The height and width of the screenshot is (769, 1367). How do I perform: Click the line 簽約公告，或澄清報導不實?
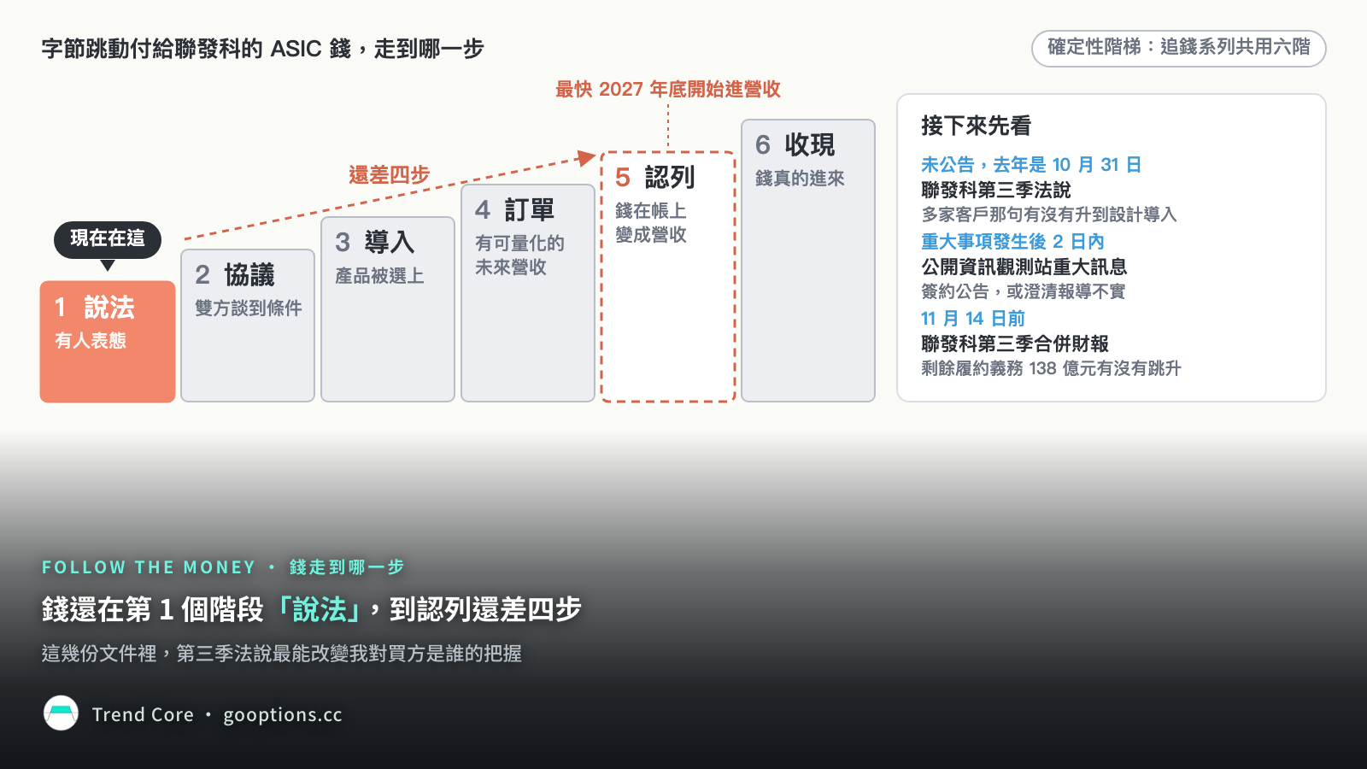[1023, 291]
